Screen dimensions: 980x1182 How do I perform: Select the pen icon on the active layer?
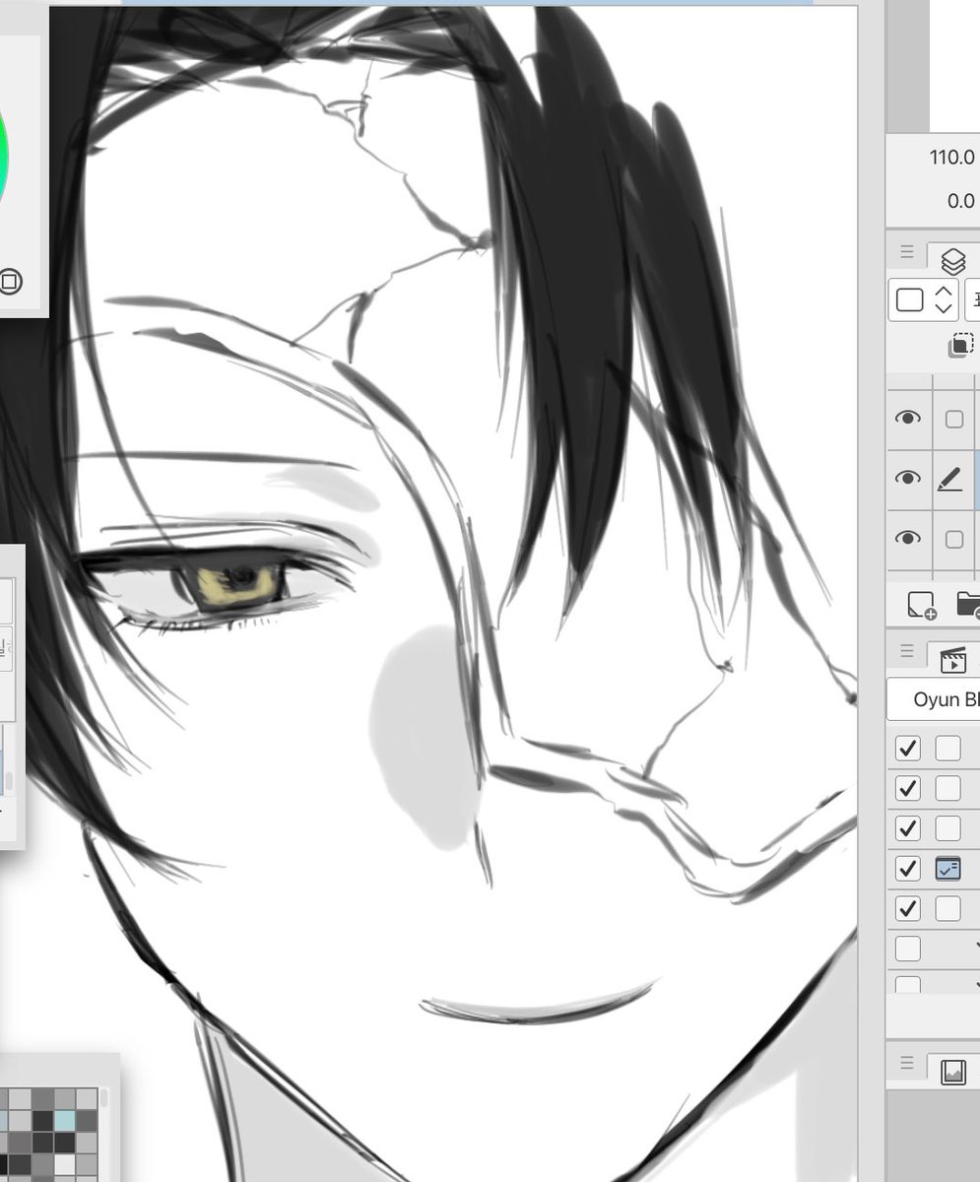coord(949,480)
